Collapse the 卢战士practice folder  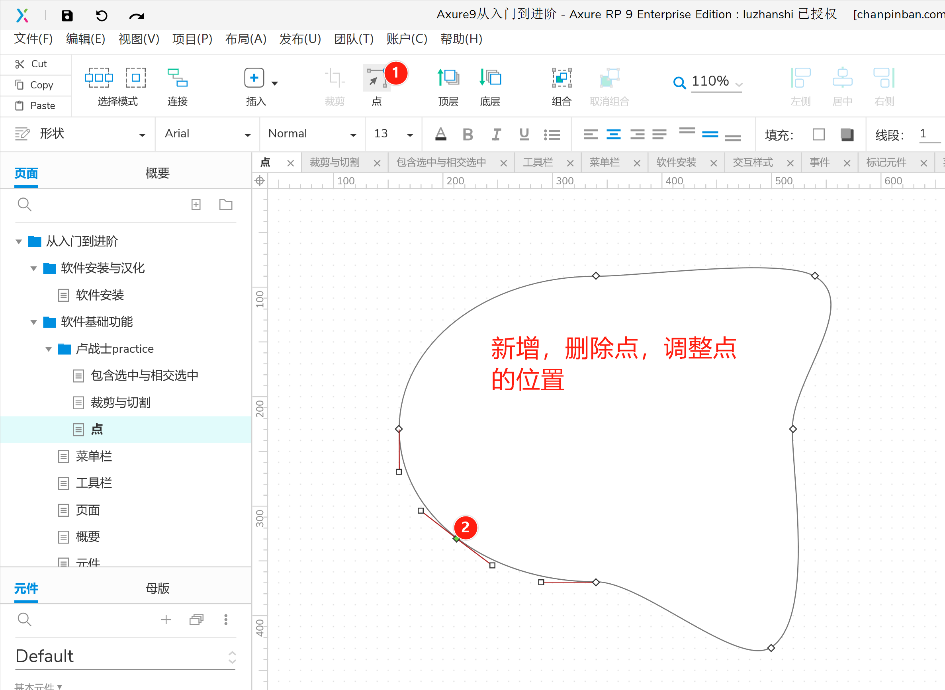49,349
